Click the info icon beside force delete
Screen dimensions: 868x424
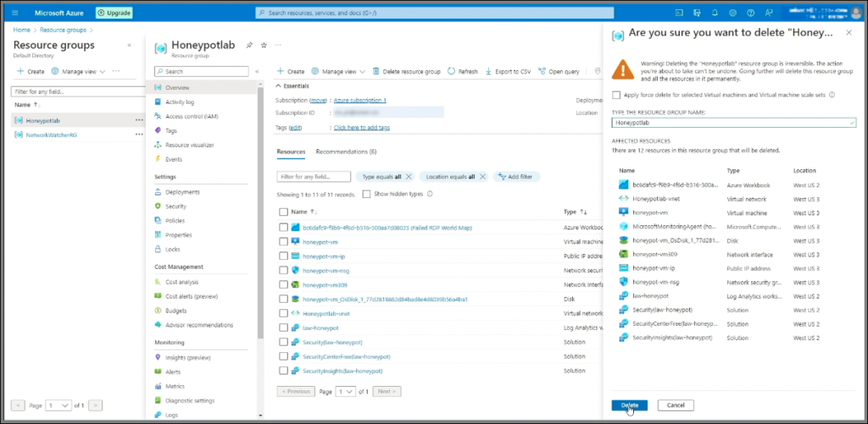point(832,95)
